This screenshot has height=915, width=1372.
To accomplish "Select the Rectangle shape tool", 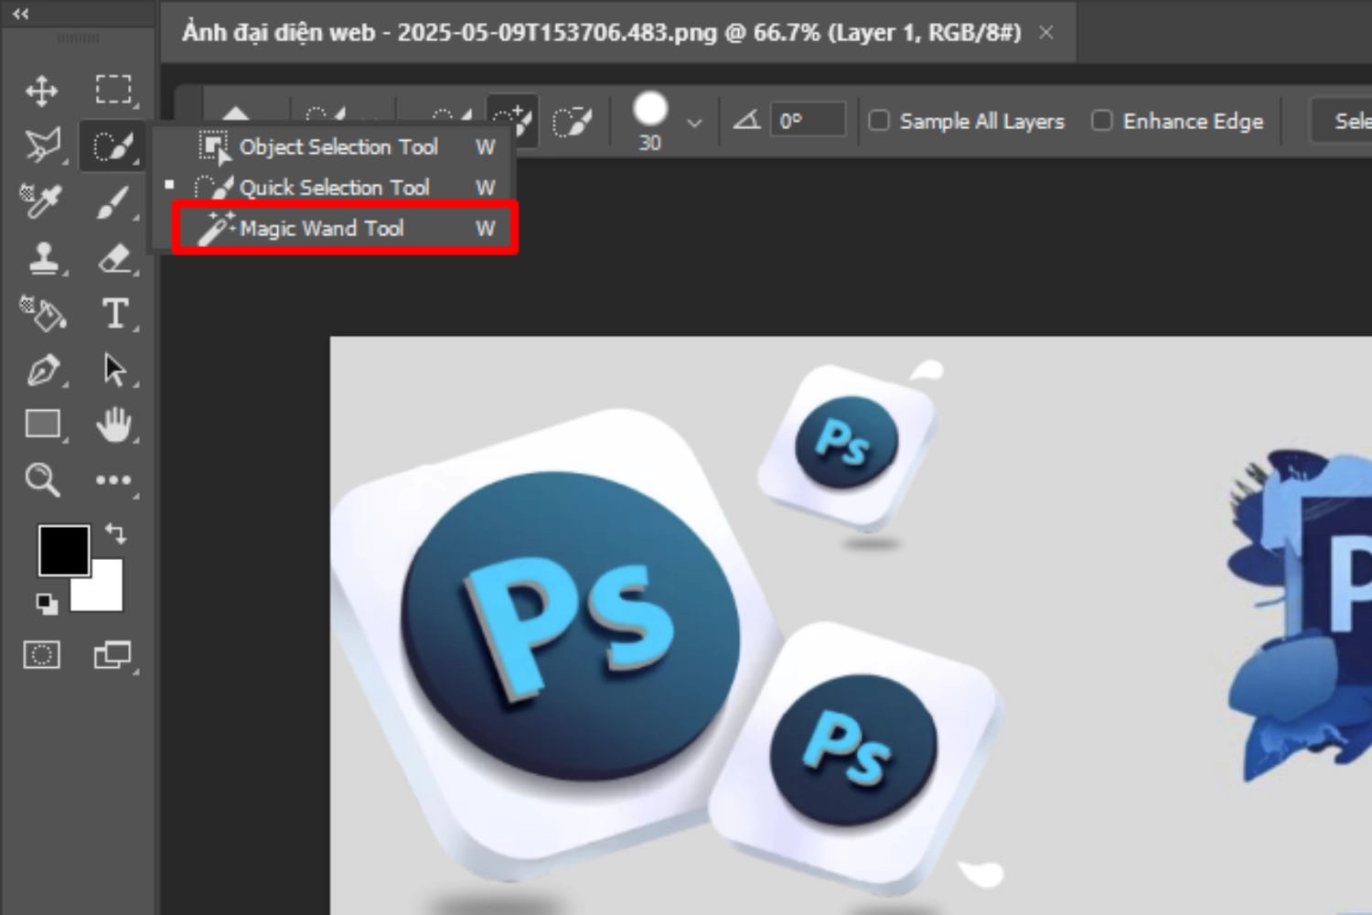I will 42,425.
